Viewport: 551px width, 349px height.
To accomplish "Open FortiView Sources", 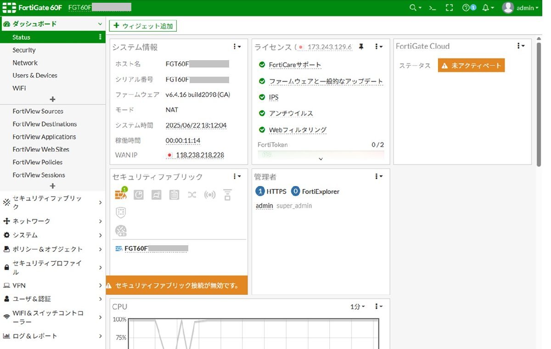I will [x=38, y=111].
